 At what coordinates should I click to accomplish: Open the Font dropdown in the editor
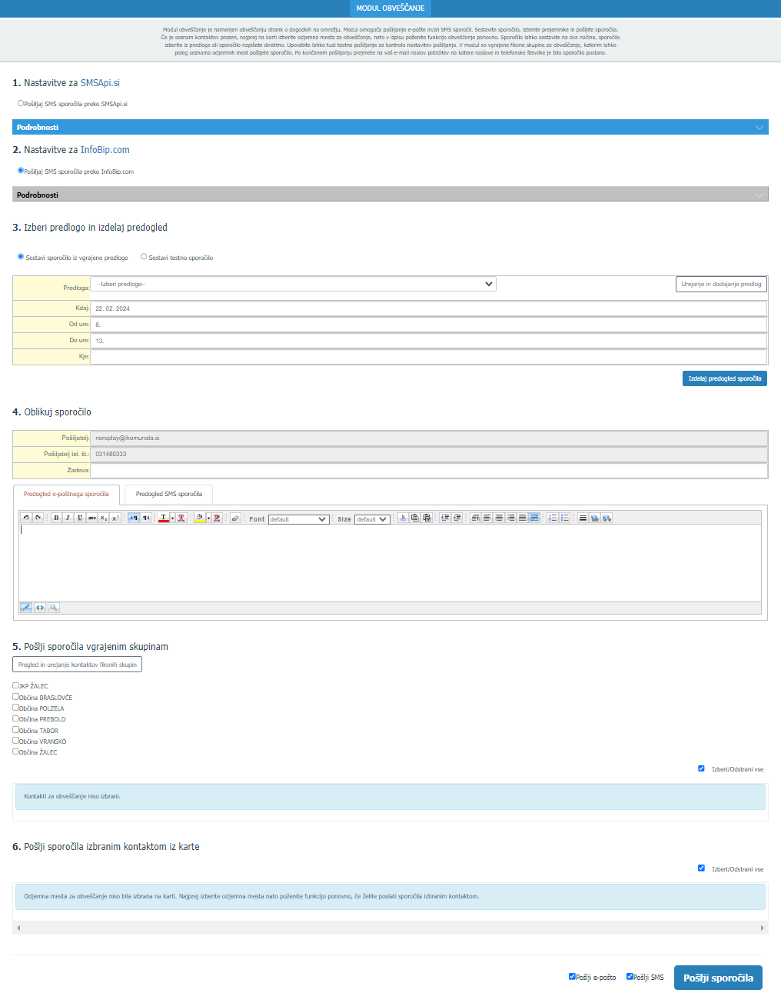click(x=299, y=519)
